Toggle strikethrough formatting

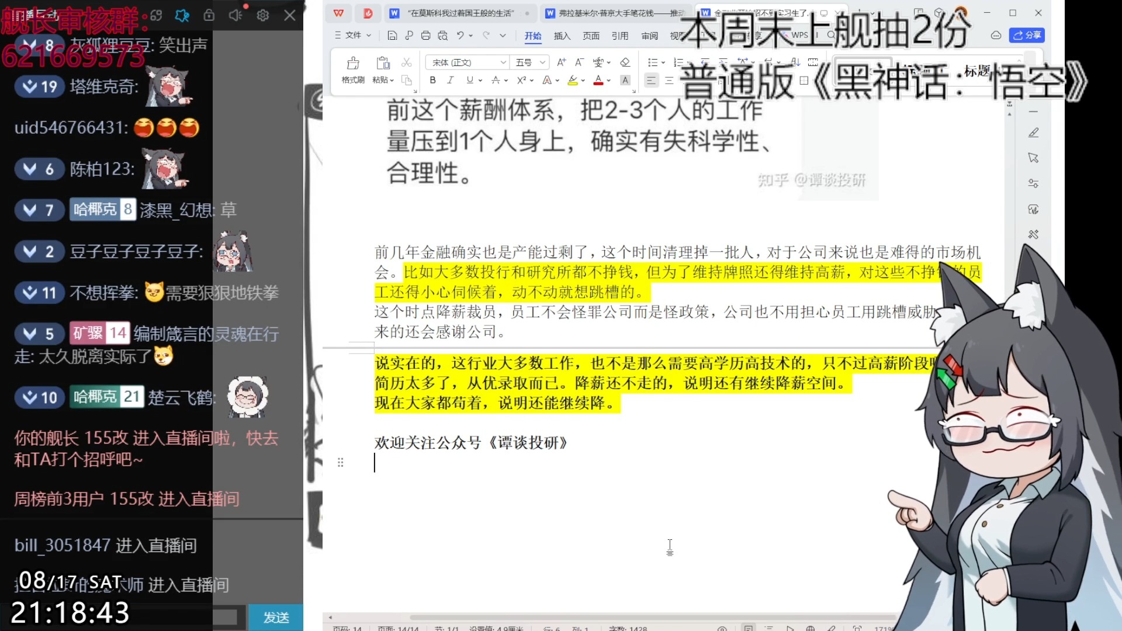point(496,80)
